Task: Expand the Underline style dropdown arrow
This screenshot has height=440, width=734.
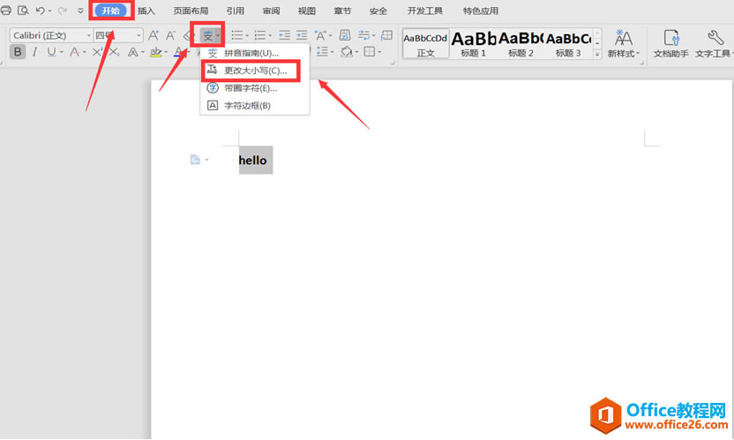Action: (x=62, y=52)
